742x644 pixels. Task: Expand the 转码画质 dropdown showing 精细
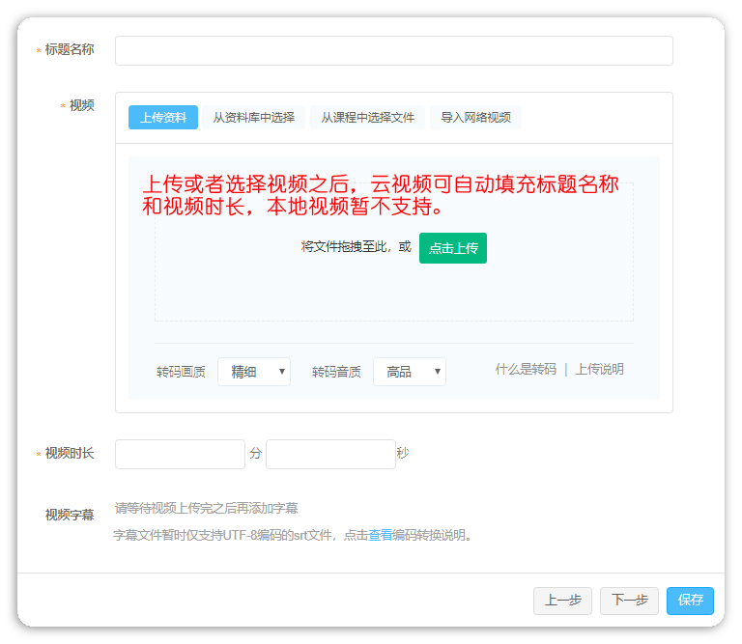point(254,372)
